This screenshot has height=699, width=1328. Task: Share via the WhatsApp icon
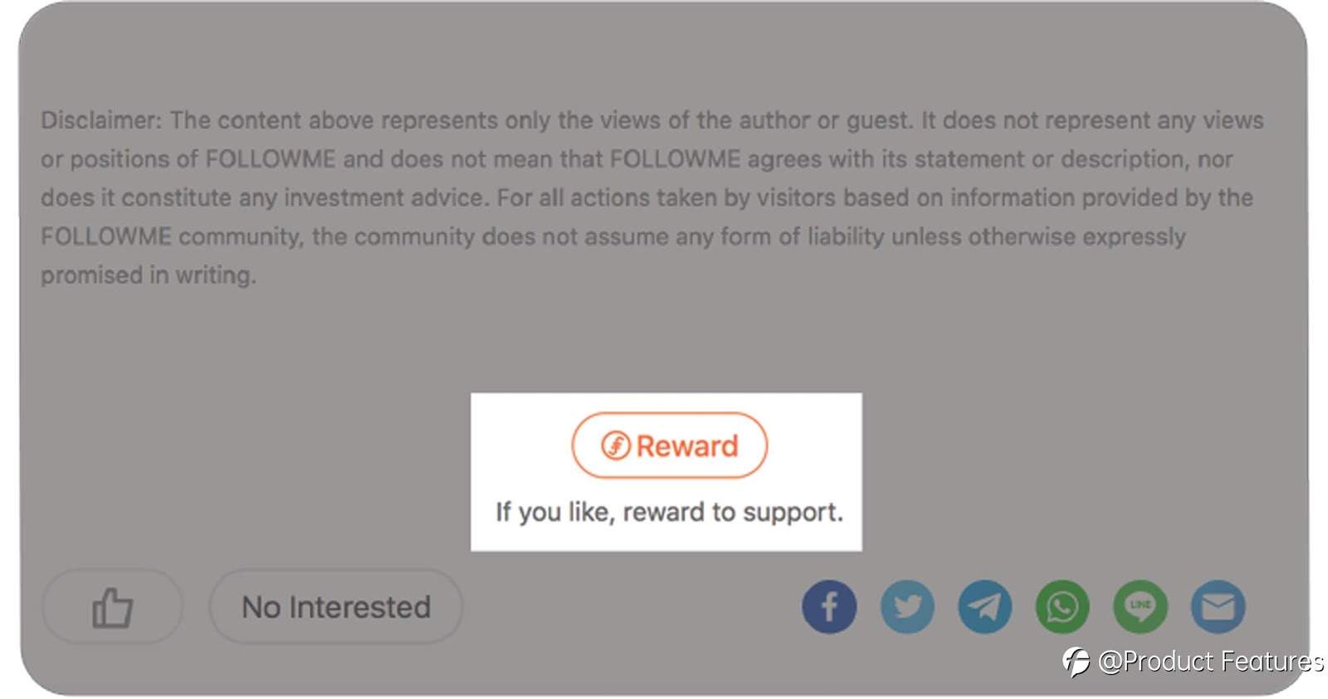click(x=1062, y=607)
